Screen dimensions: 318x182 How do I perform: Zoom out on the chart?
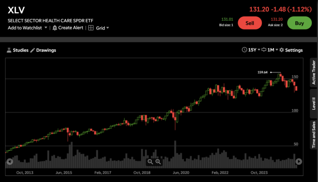150,162
